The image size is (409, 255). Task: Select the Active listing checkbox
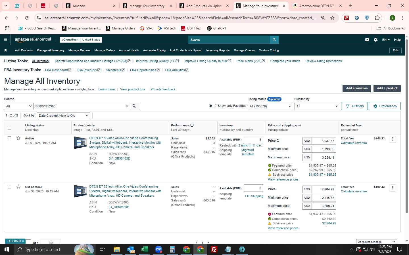(x=9, y=138)
